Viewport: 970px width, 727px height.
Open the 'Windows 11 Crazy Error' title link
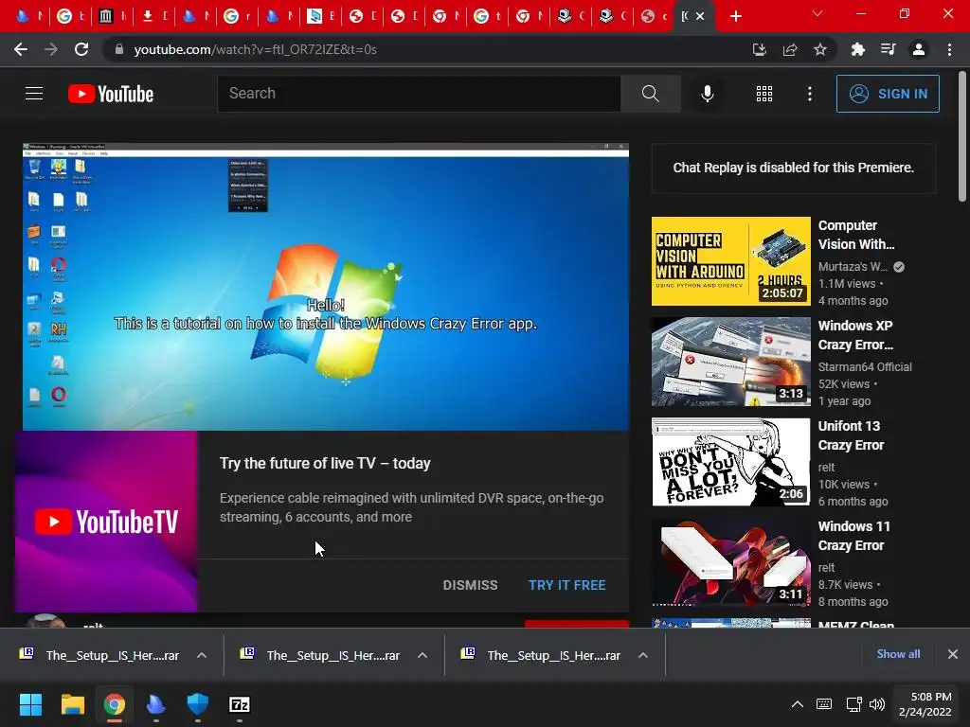pyautogui.click(x=853, y=536)
